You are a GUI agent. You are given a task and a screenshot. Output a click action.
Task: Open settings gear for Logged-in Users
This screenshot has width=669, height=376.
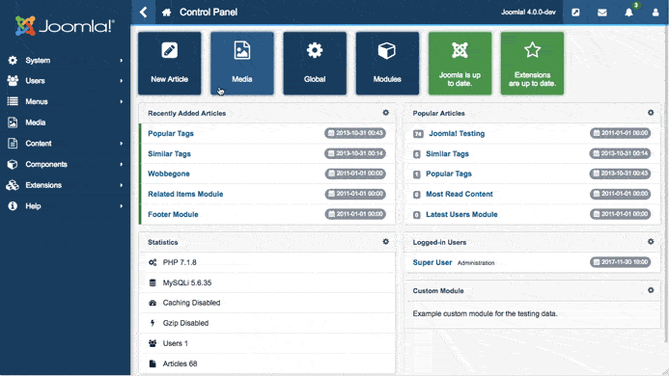pyautogui.click(x=651, y=242)
